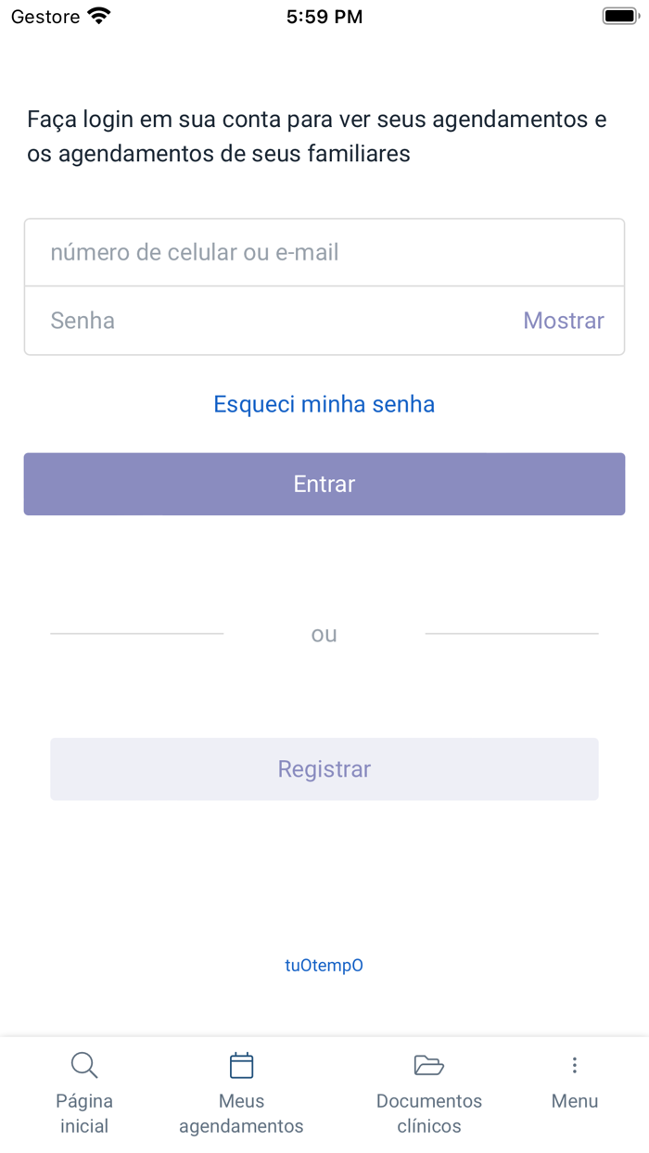The image size is (649, 1153).
Task: Tap the three-dot Menu icon
Action: [575, 1064]
